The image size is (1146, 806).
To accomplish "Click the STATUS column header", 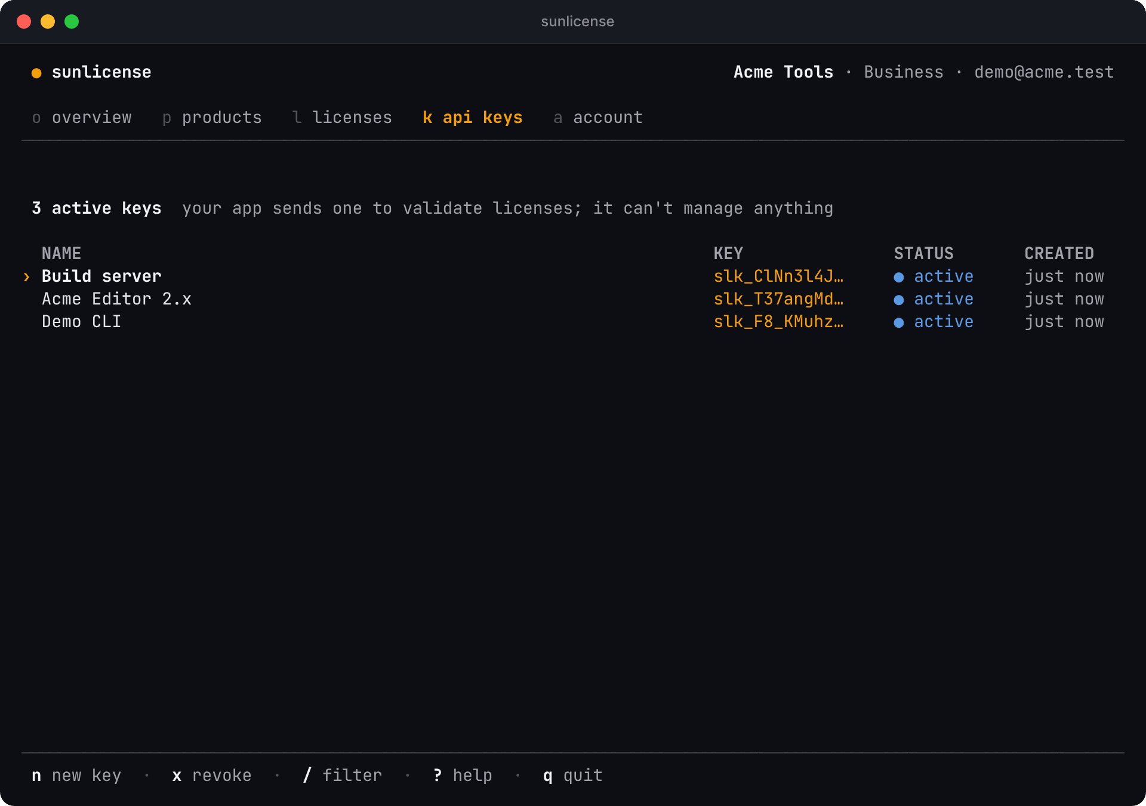I will pos(923,254).
